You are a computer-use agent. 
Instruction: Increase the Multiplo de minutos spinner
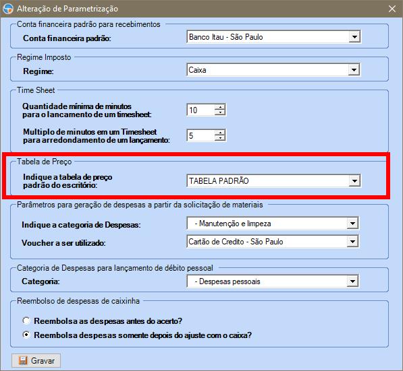(220, 133)
